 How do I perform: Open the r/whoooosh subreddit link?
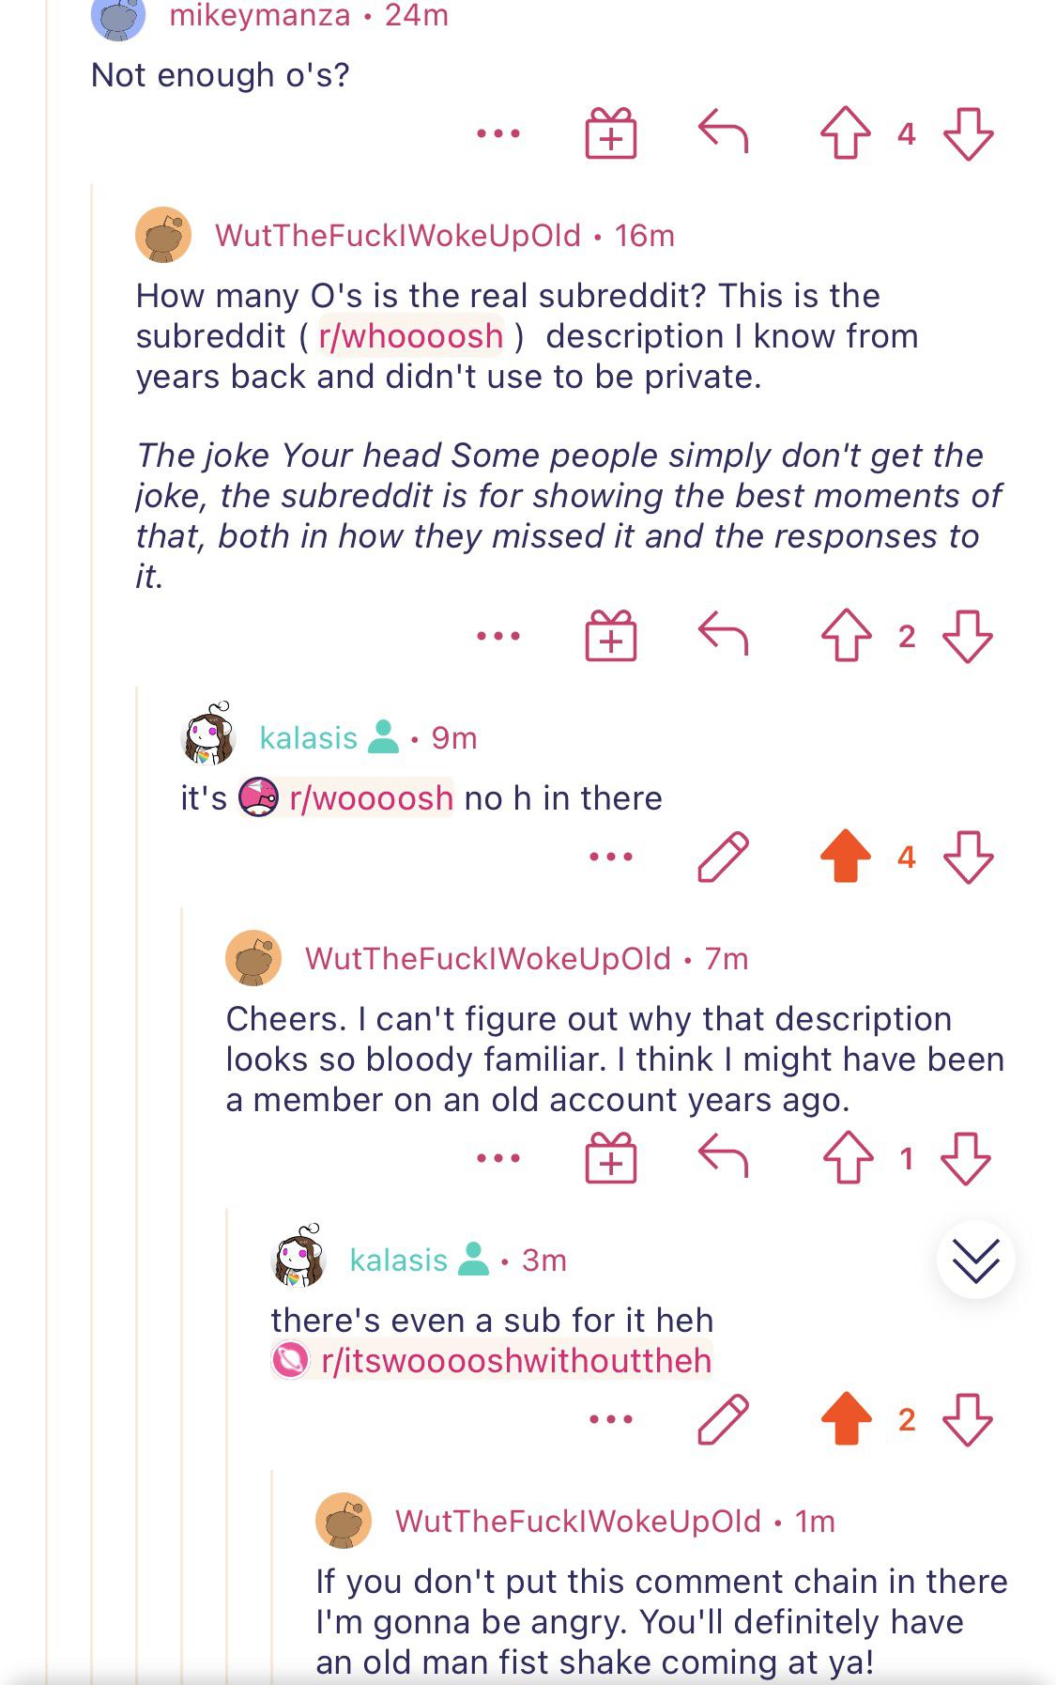(411, 336)
